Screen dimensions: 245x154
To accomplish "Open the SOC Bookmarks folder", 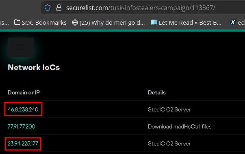I will [40, 23].
